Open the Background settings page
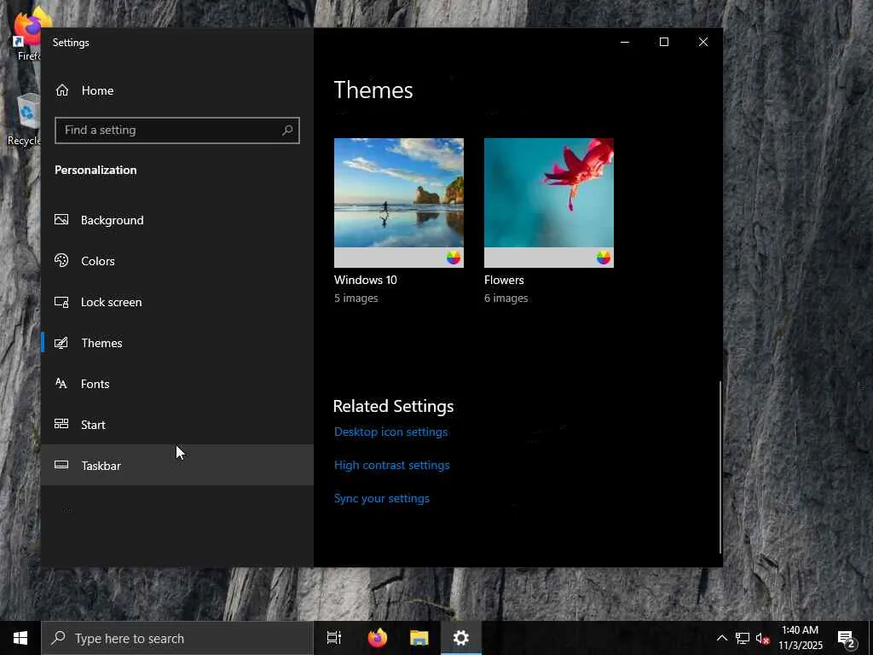 click(x=177, y=220)
